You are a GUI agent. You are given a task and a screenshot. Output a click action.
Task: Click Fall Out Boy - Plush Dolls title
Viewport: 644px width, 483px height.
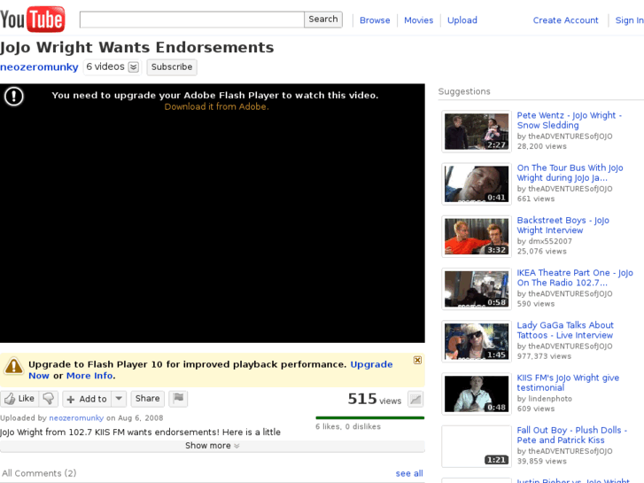pyautogui.click(x=571, y=435)
